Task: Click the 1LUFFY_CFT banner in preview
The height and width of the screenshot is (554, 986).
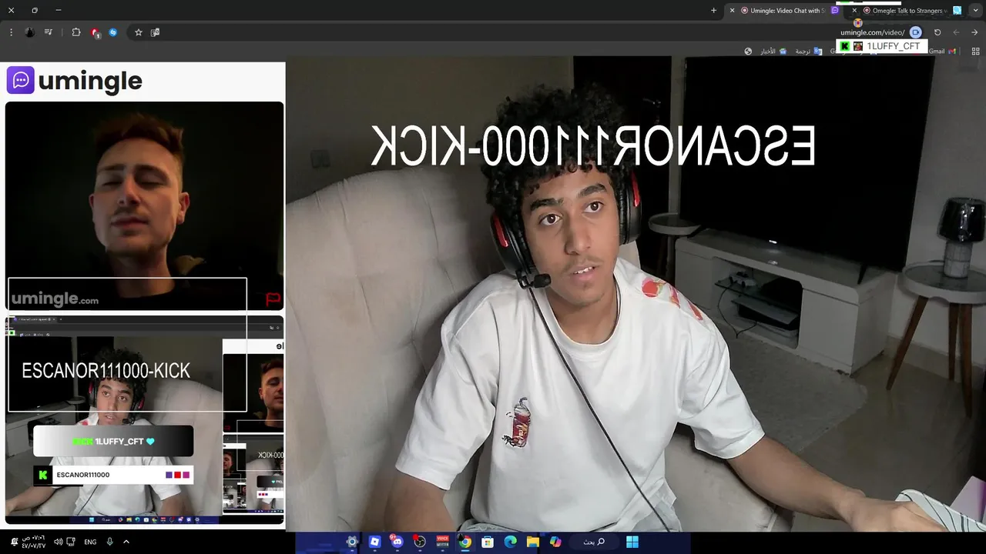Action: 112,442
